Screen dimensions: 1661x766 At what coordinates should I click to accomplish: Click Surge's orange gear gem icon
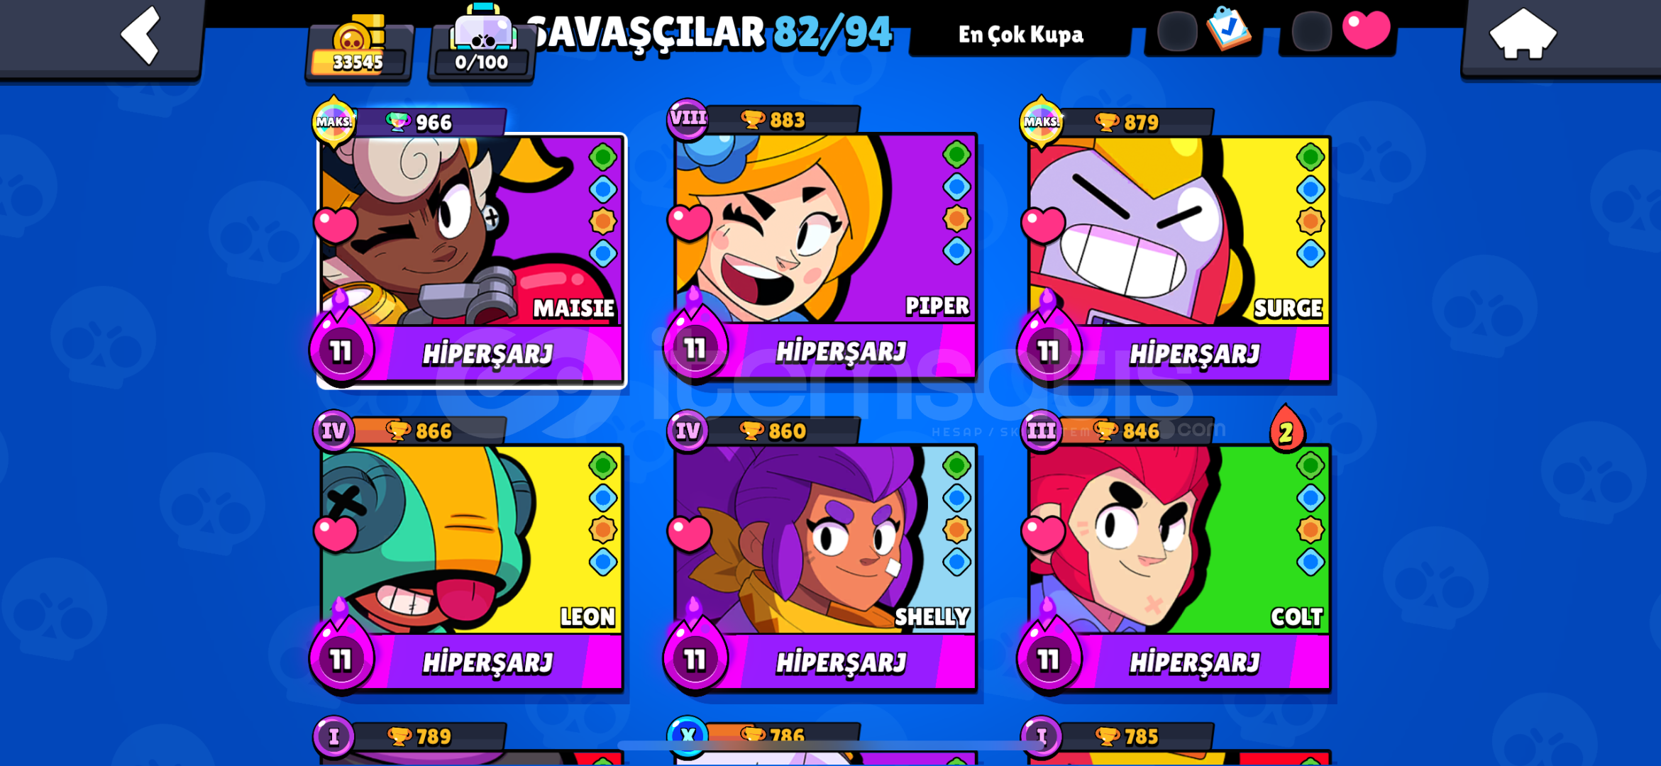pyautogui.click(x=1310, y=221)
